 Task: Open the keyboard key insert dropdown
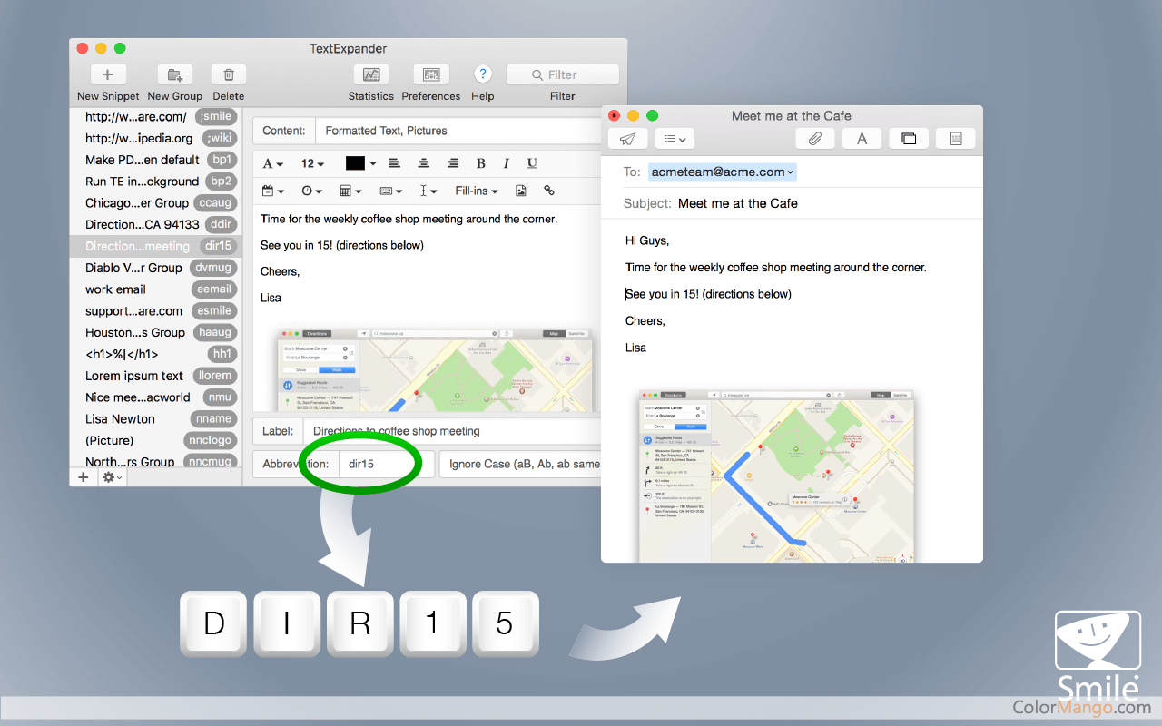391,191
